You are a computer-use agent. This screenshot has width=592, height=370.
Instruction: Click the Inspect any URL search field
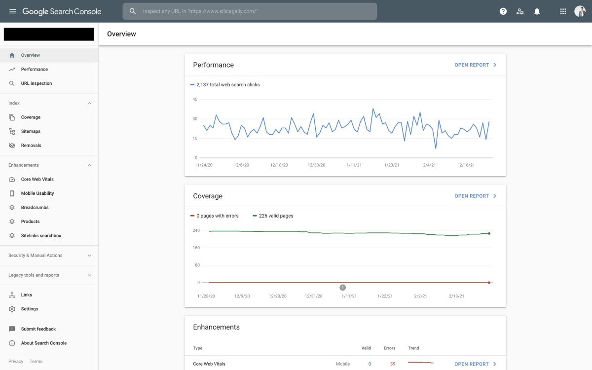click(250, 11)
